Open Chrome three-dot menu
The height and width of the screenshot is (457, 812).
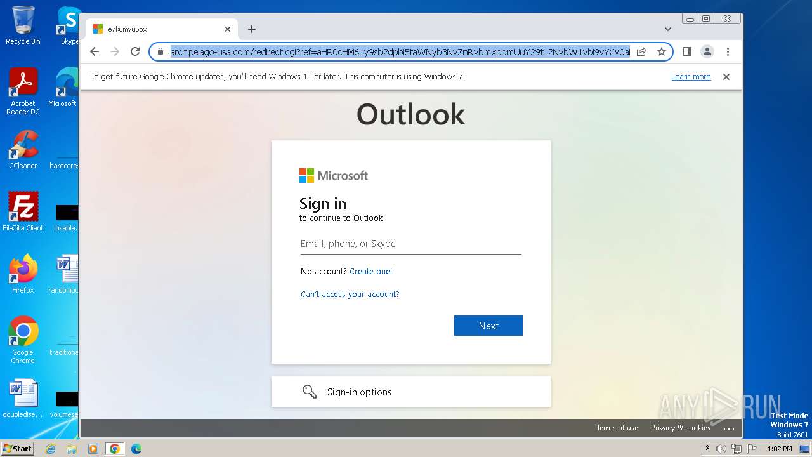pos(728,51)
